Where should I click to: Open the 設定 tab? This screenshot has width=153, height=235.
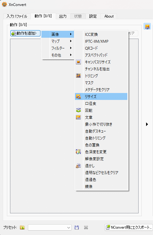pyautogui.click(x=93, y=16)
